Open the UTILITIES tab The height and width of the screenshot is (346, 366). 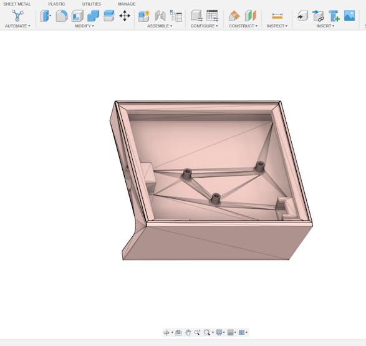pyautogui.click(x=92, y=4)
